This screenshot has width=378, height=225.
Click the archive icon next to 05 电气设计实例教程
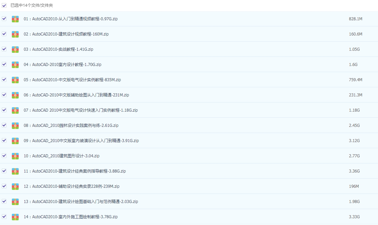click(15, 80)
